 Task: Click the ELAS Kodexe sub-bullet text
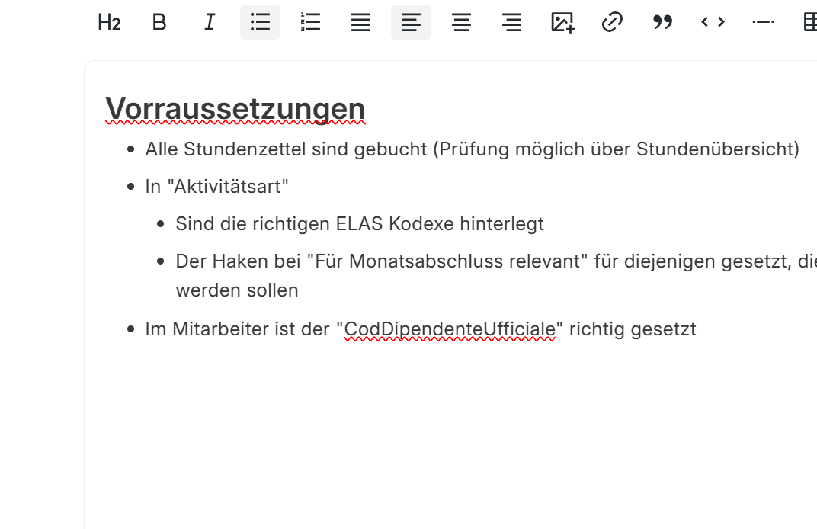[359, 224]
